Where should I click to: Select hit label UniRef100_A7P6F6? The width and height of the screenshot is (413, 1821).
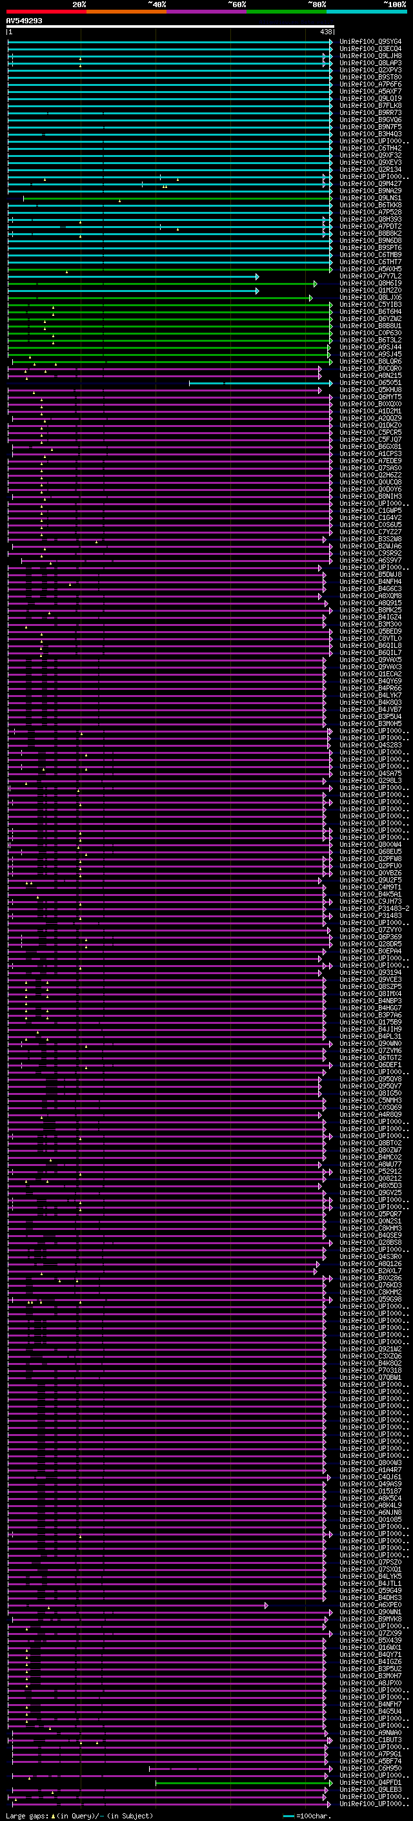point(370,84)
